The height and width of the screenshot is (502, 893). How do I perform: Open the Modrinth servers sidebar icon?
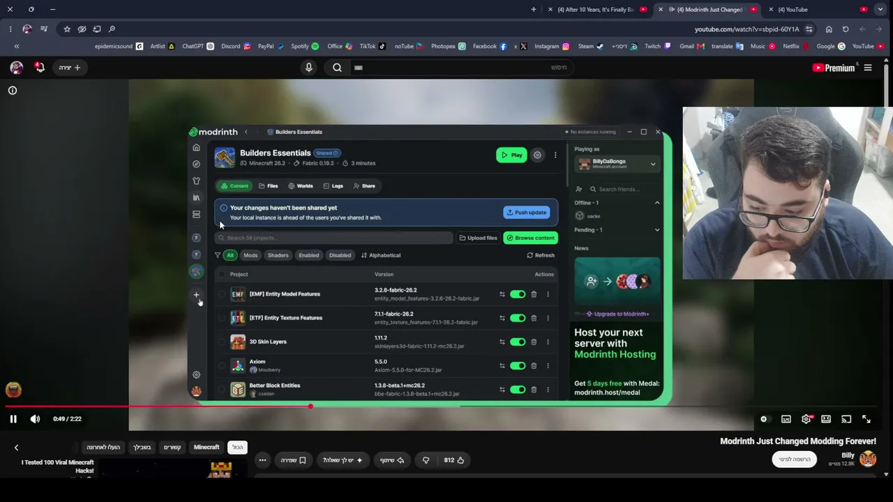tap(196, 214)
